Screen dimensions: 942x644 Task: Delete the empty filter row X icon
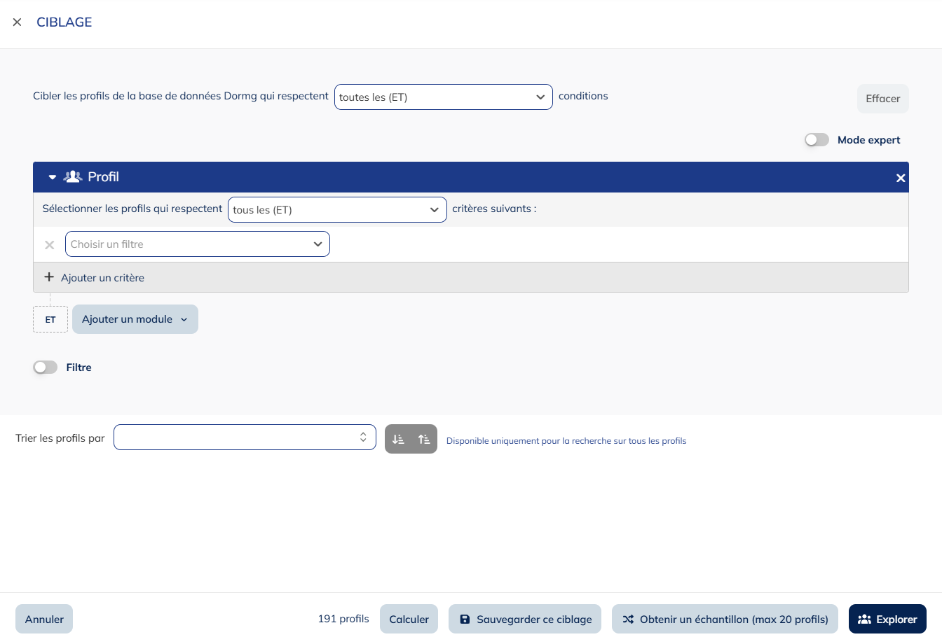pos(50,245)
